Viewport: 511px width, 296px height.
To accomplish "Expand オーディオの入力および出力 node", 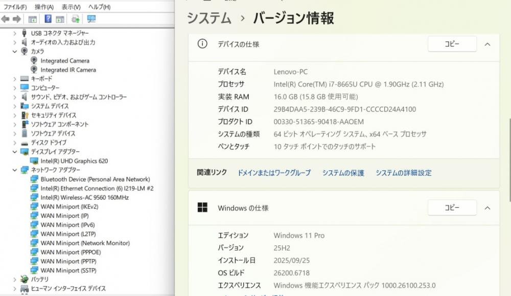I will [15, 42].
